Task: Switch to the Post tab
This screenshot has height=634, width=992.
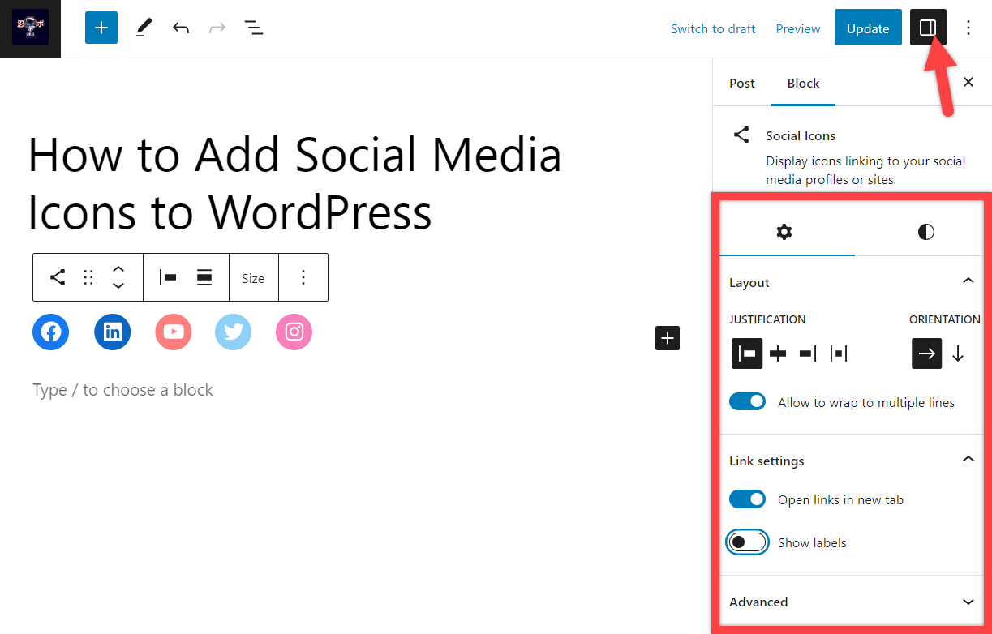Action: [x=742, y=83]
